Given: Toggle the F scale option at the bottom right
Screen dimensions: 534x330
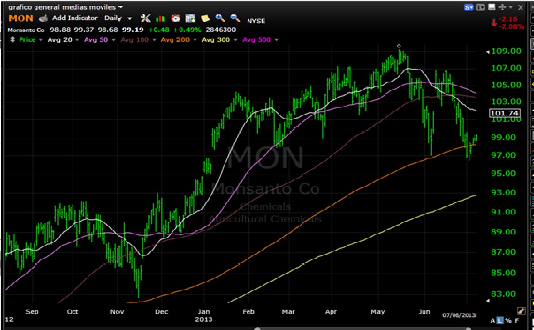Looking at the screenshot, I should (x=517, y=320).
